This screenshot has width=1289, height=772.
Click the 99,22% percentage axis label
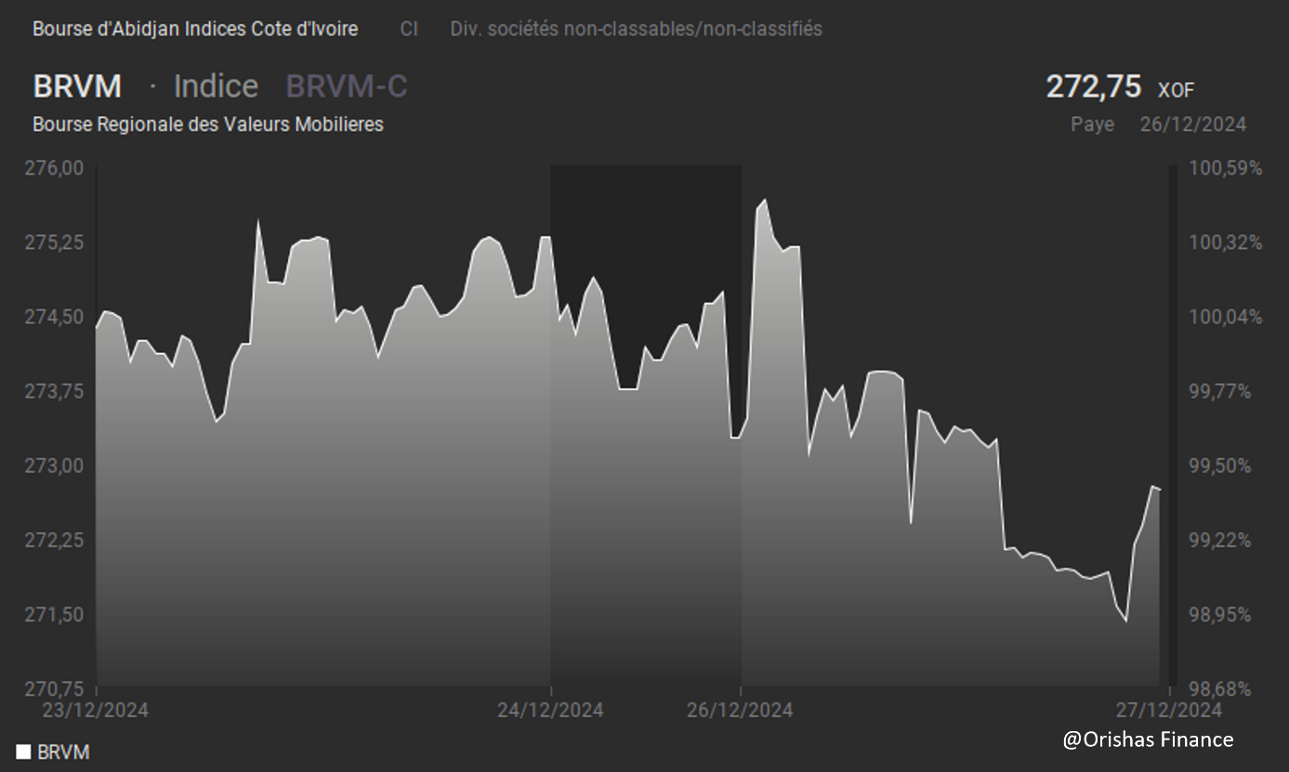coord(1221,540)
